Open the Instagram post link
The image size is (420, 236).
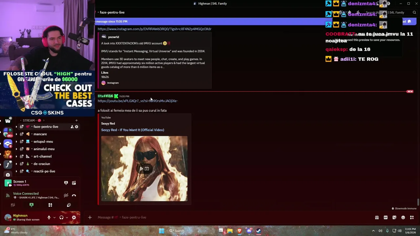(x=154, y=29)
